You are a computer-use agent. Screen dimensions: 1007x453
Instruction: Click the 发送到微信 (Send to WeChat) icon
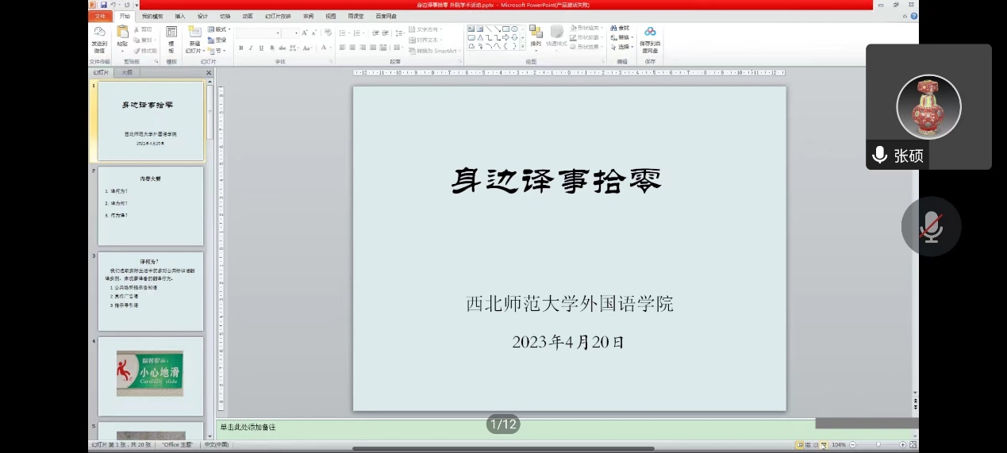pos(99,33)
